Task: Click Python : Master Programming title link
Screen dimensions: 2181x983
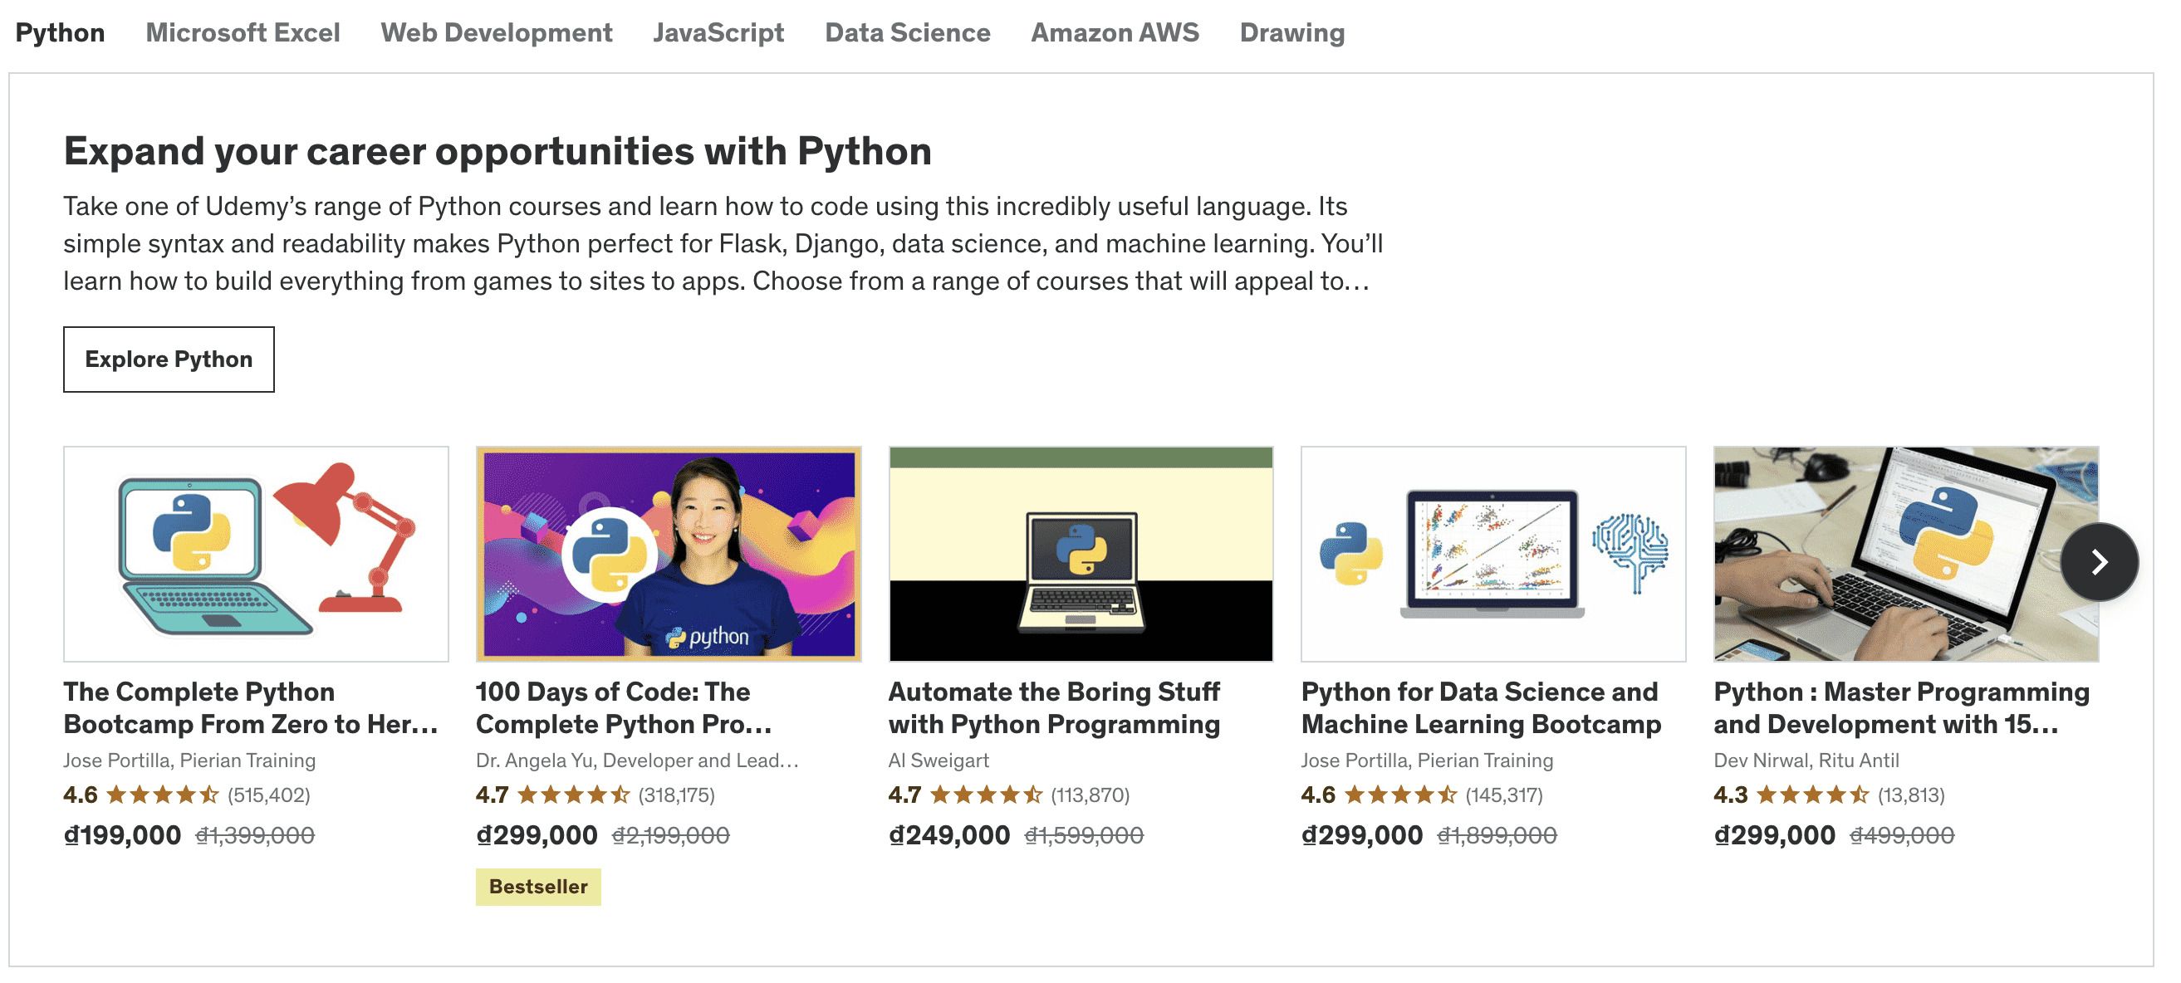Action: [x=1902, y=708]
